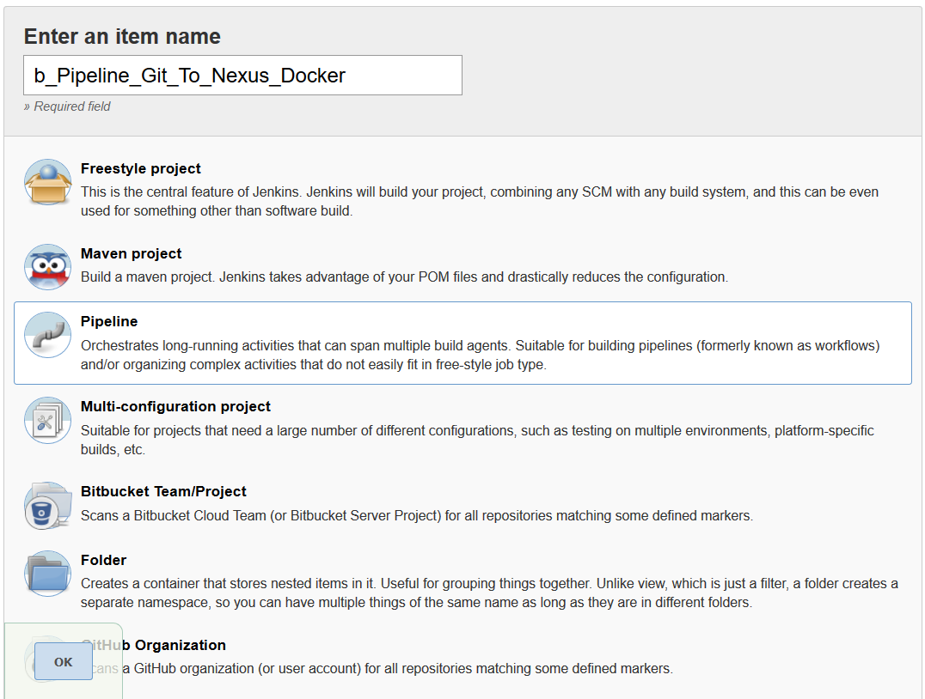Viewport: 925px width, 699px height.
Task: Click the Folder item icon
Action: pyautogui.click(x=47, y=573)
